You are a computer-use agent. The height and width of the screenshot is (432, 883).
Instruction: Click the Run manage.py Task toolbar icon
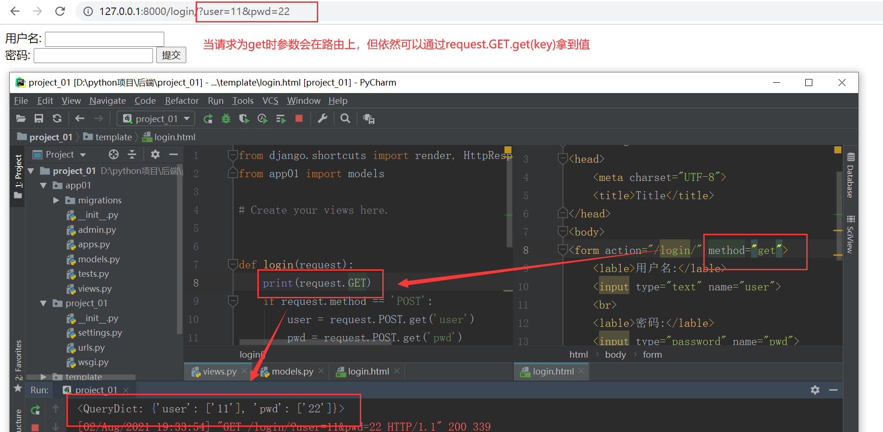[369, 119]
